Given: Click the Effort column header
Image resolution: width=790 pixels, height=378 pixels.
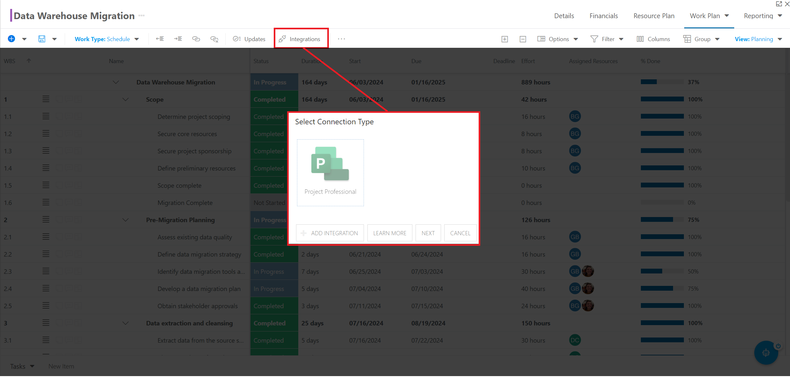Looking at the screenshot, I should point(528,61).
